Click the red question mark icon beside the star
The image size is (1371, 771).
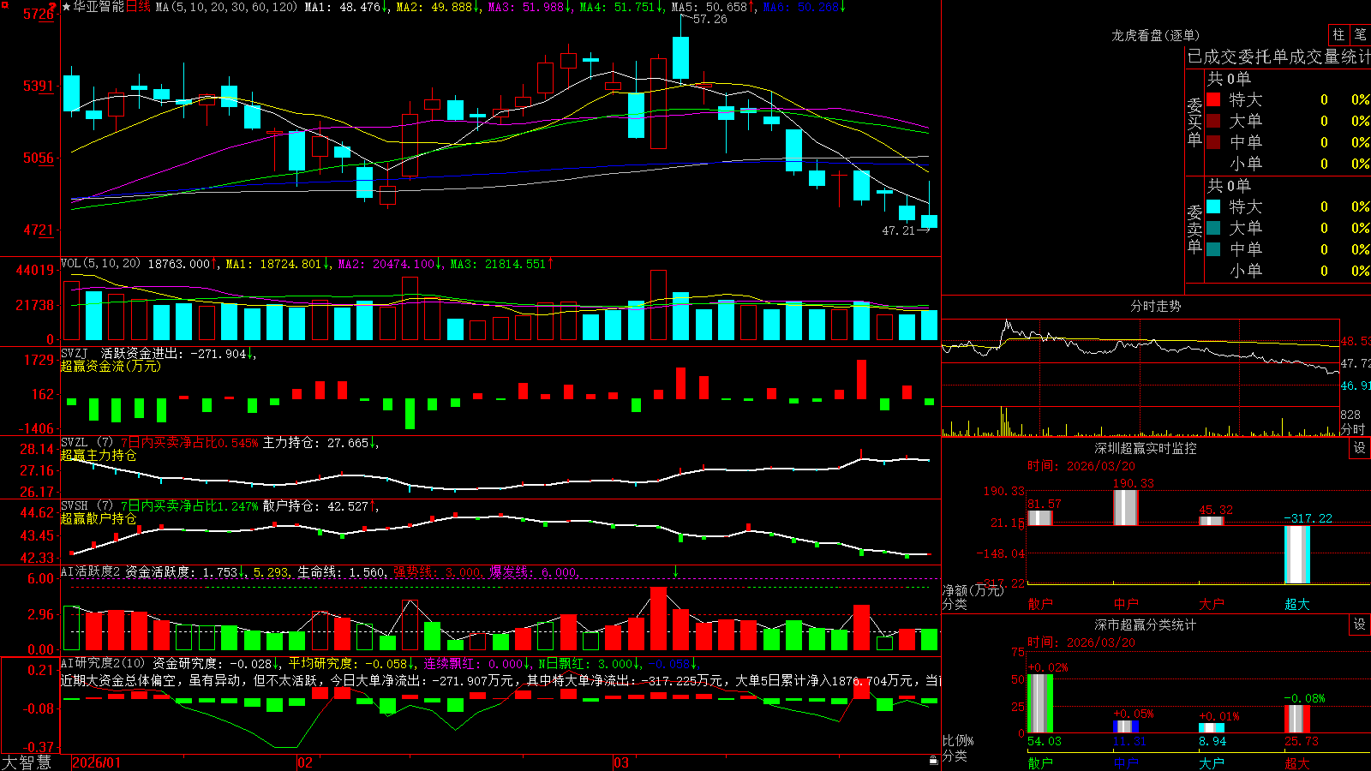click(x=53, y=7)
